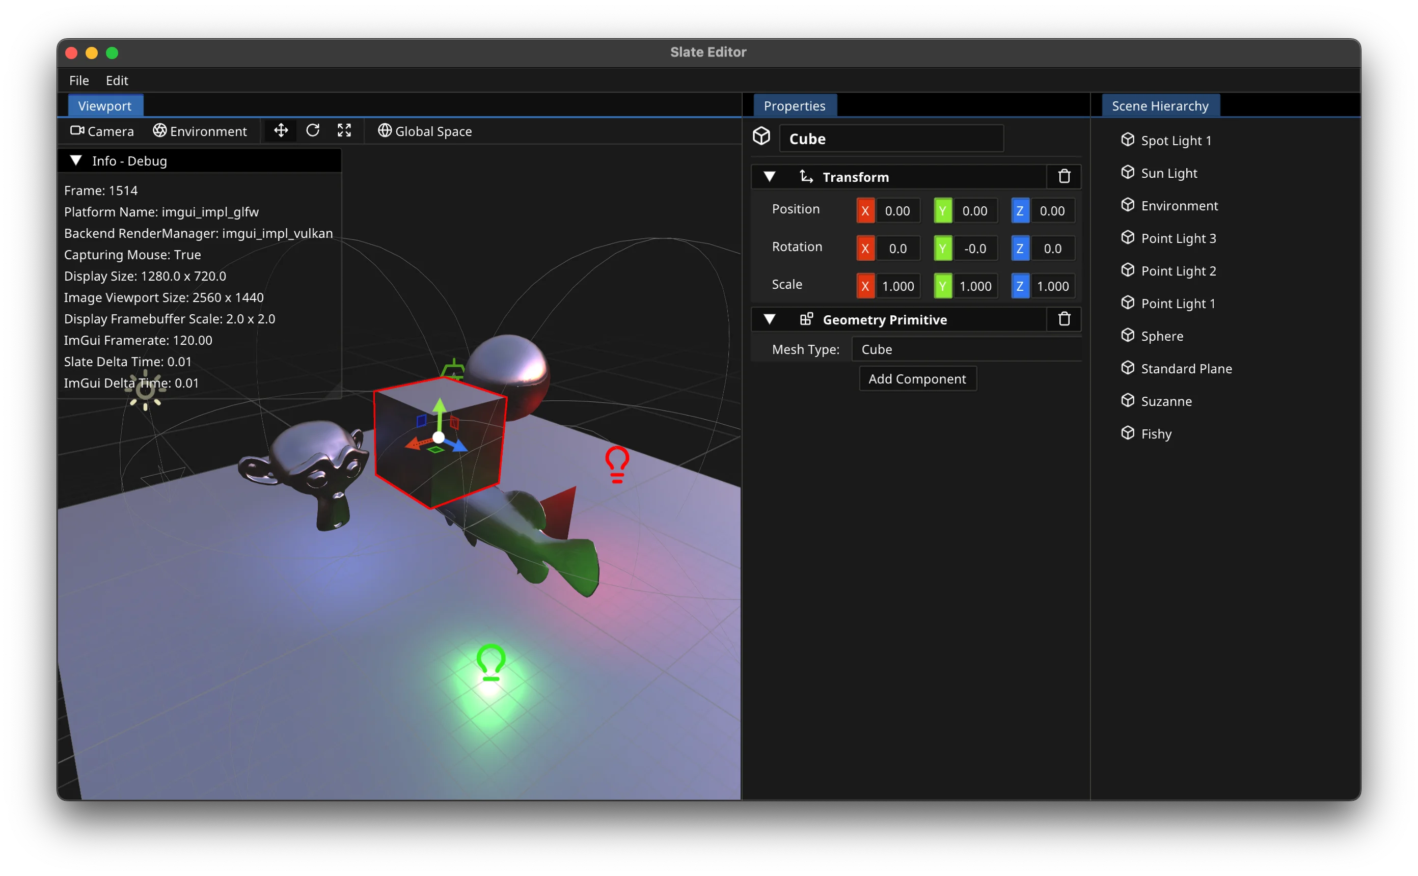Collapse the Info - Debug overlay
This screenshot has height=876, width=1418.
pos(76,160)
